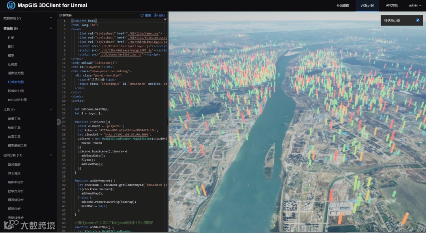Run the sample code with 运行
The height and width of the screenshot is (233, 426).
160,15
